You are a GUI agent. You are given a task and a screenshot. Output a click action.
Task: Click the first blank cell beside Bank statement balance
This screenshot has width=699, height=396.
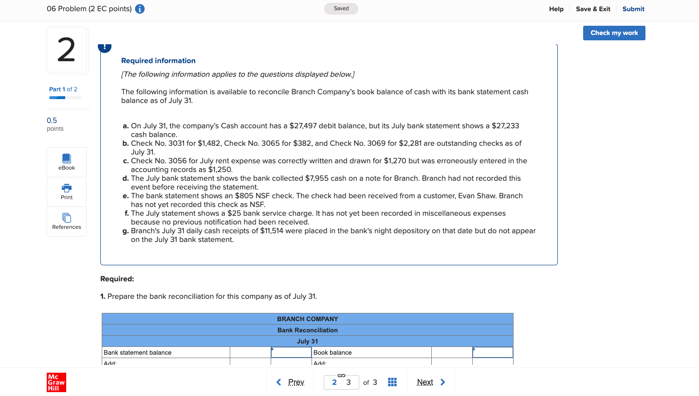click(x=250, y=352)
